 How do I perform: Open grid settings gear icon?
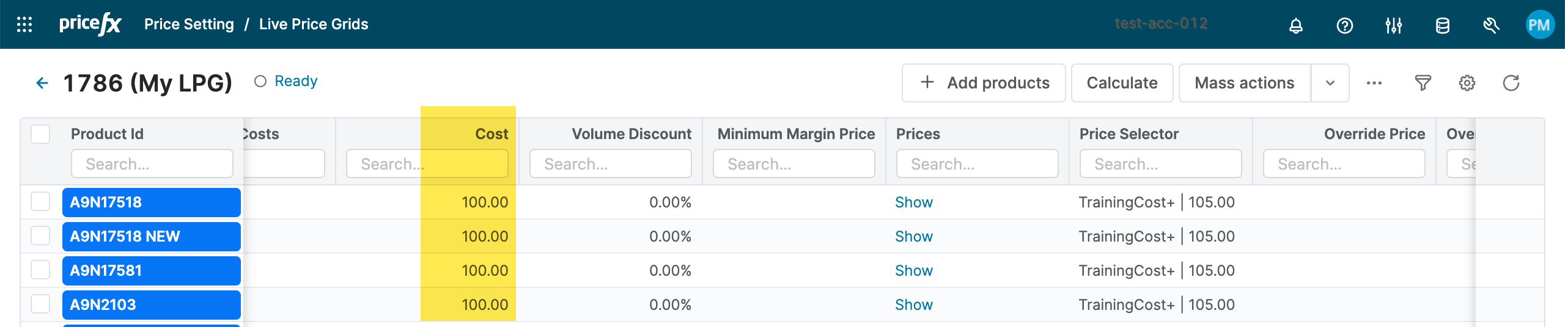pos(1467,83)
